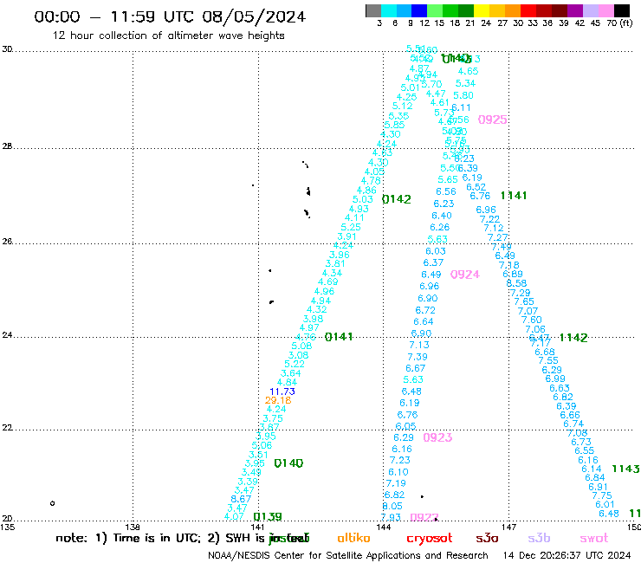Viewport: 641px width, 563px height.
Task: Pick the black swatch at the scale's end
Action: pos(622,10)
